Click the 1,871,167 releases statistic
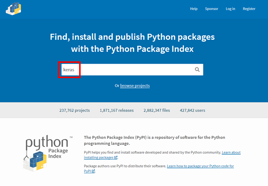Screen dimensions: 268x186 [117, 110]
